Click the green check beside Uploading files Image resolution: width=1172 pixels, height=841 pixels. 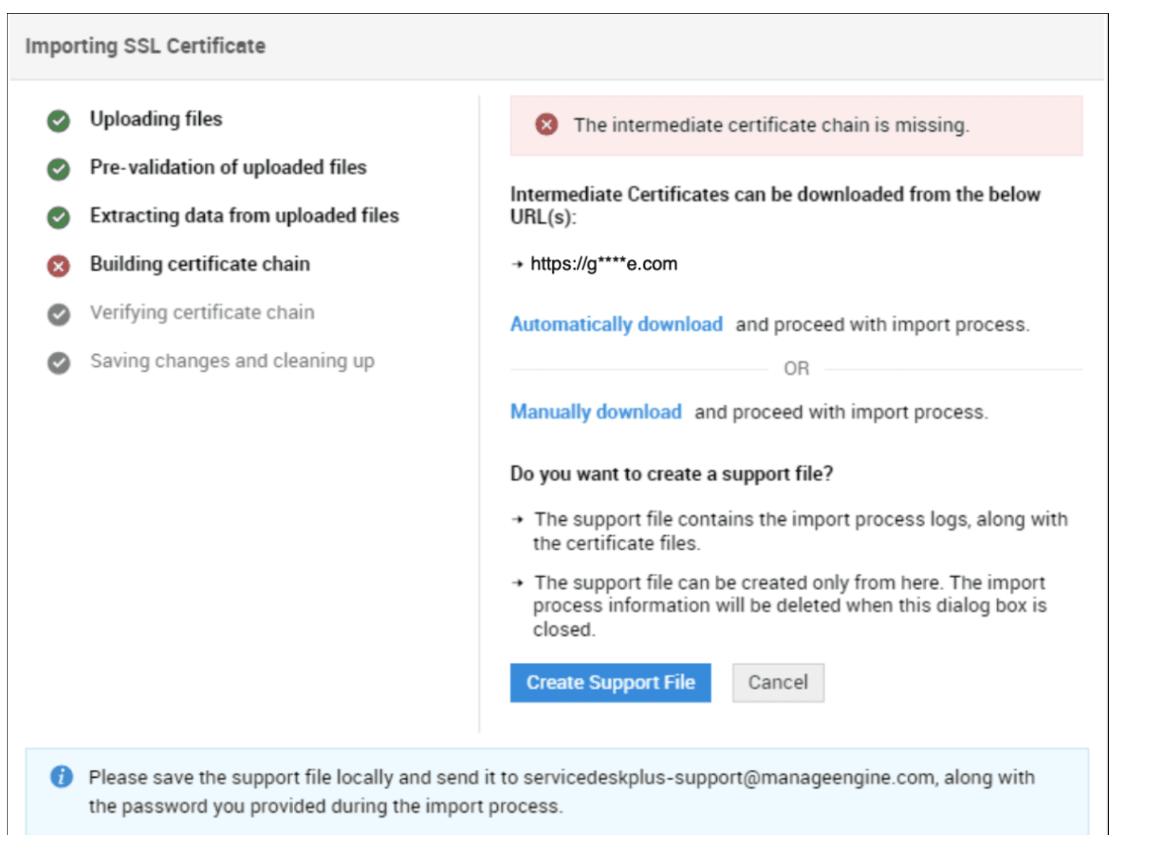pyautogui.click(x=58, y=120)
